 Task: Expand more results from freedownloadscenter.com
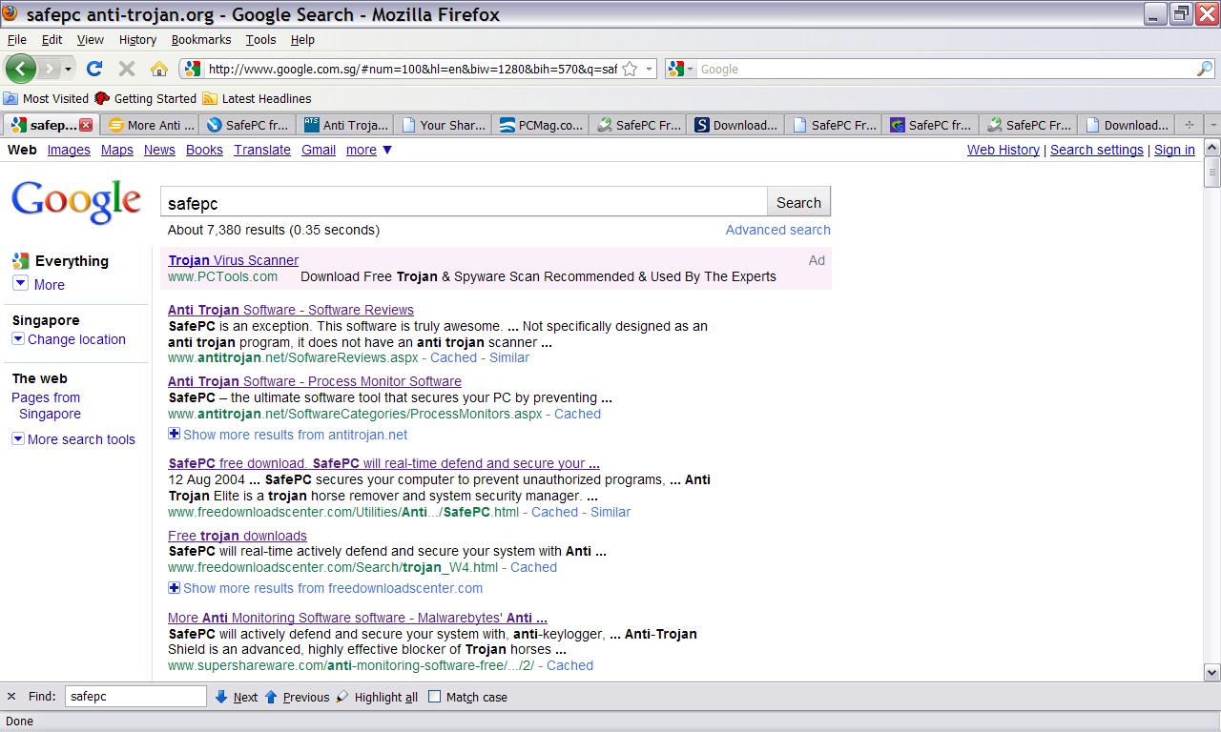tap(325, 588)
